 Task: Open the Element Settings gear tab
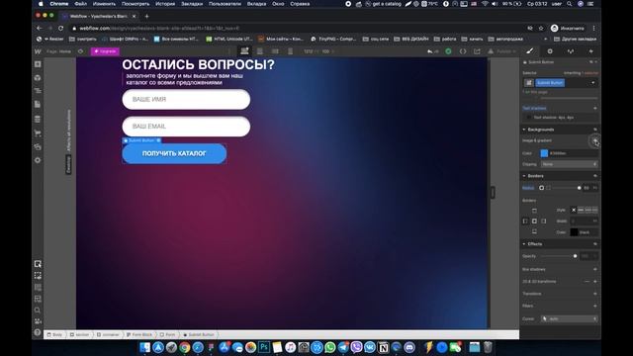pos(550,51)
